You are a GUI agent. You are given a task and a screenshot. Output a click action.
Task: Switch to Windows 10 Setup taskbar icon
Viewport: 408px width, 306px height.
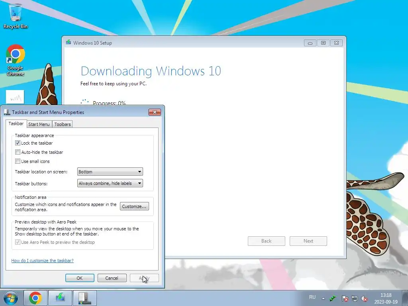(x=60, y=298)
